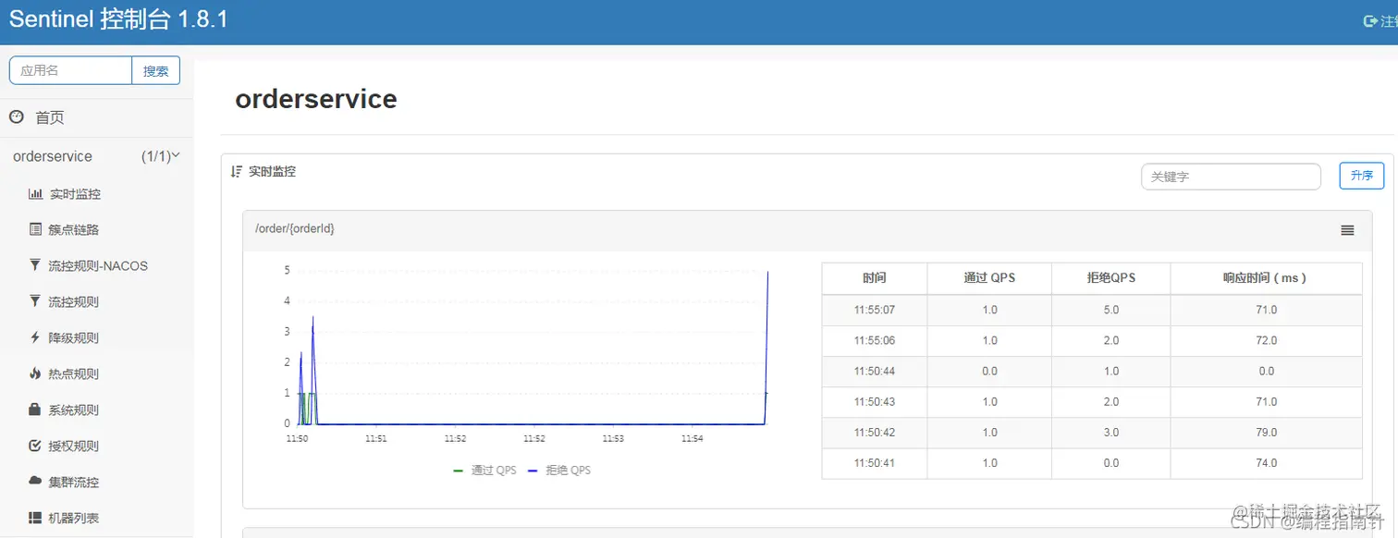This screenshot has height=538, width=1398.
Task: Click the bar chart icon for 实时监控
Action: [x=35, y=194]
